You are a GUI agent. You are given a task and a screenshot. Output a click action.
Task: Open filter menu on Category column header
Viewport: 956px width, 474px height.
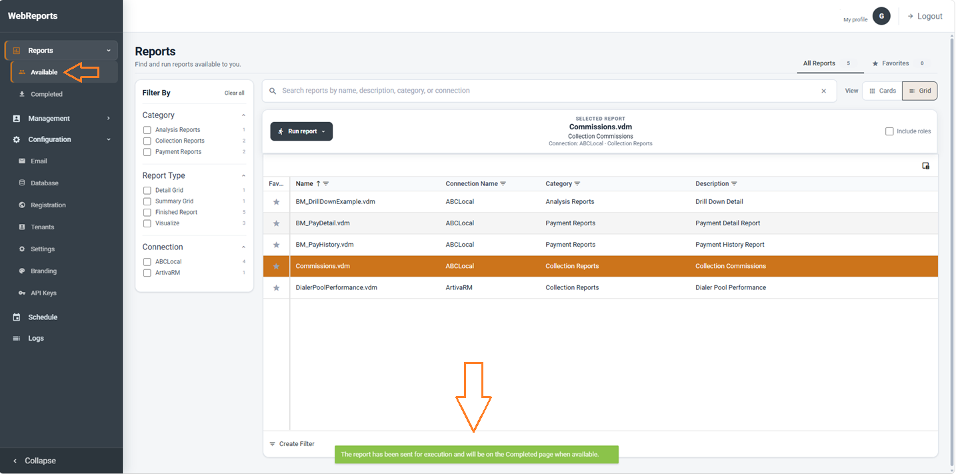[x=577, y=184]
